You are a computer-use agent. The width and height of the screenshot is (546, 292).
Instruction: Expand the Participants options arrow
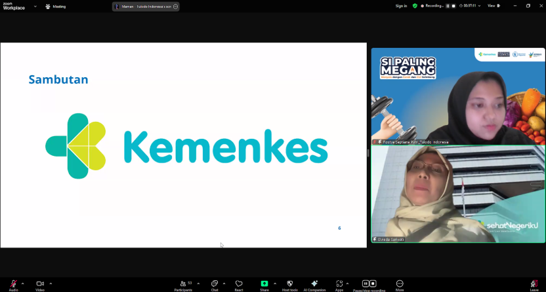pos(198,283)
